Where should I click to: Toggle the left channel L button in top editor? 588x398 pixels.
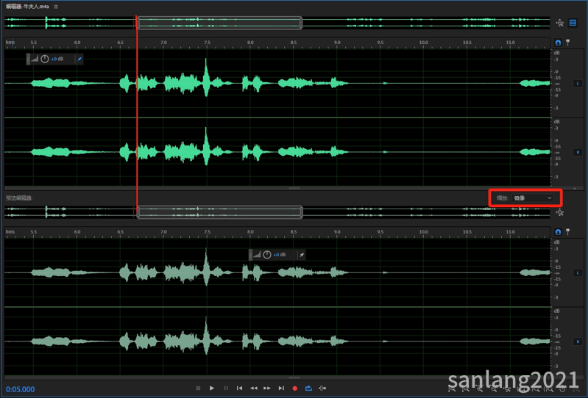(x=578, y=84)
